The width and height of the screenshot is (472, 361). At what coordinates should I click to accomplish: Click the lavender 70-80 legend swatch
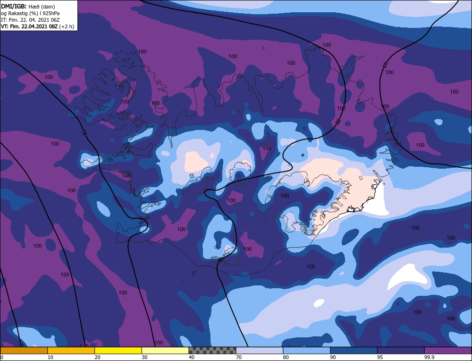[260, 351]
